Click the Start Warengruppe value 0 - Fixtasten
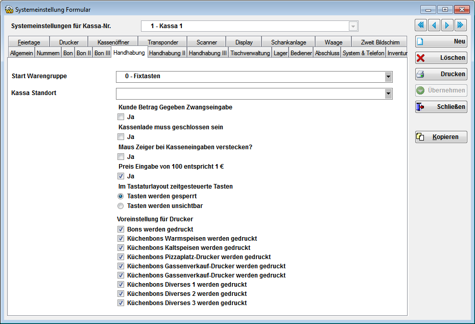The image size is (475, 324). (142, 76)
